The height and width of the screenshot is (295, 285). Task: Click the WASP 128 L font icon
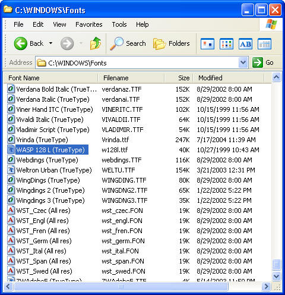coord(11,149)
